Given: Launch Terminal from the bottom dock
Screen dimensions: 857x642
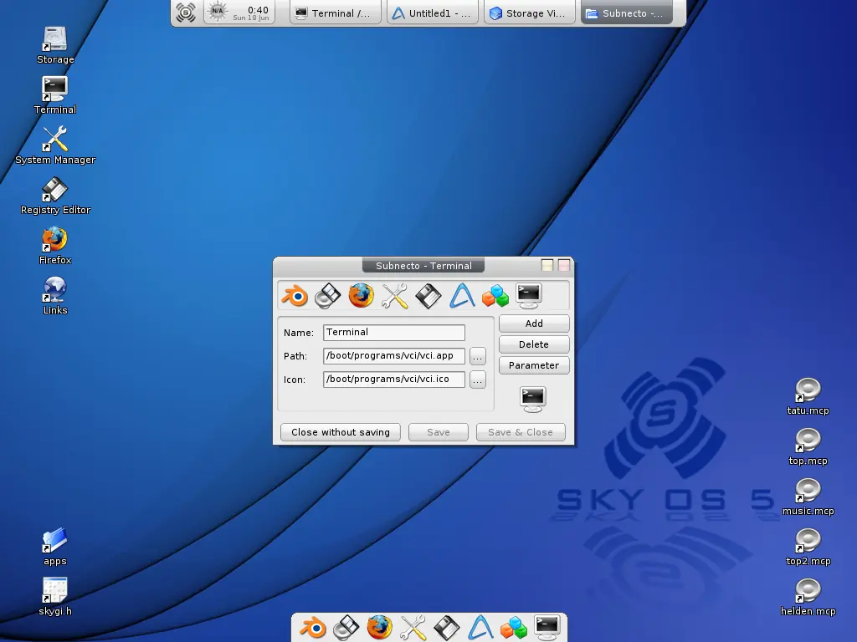Looking at the screenshot, I should (547, 628).
